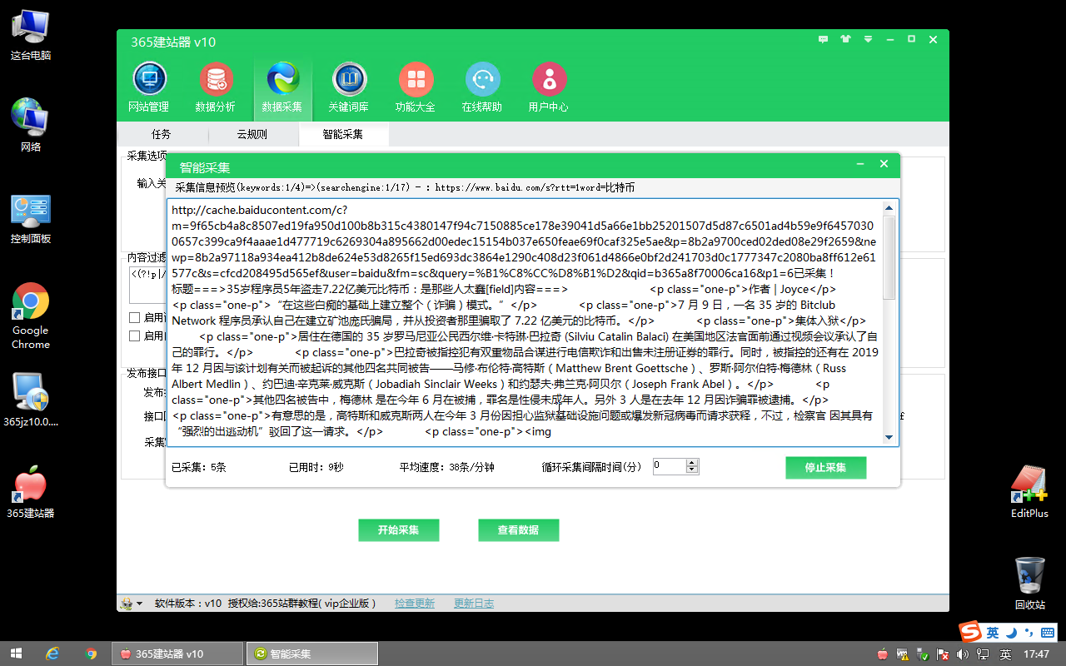Viewport: 1066px width, 666px height.
Task: Click the 17:47 clock in taskbar
Action: pos(1037,654)
